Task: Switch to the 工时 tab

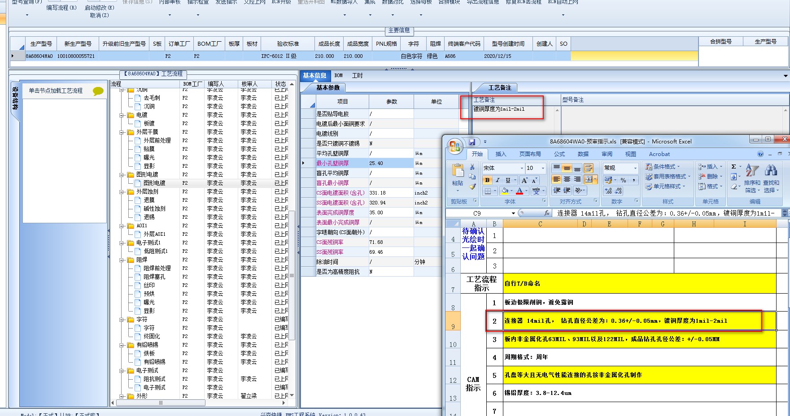Action: [357, 75]
